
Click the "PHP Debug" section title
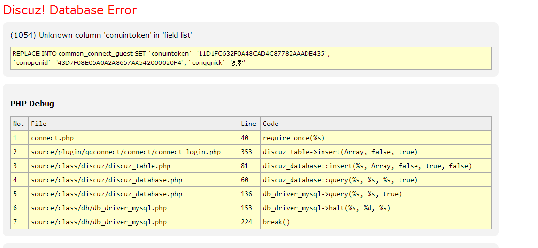tap(32, 104)
